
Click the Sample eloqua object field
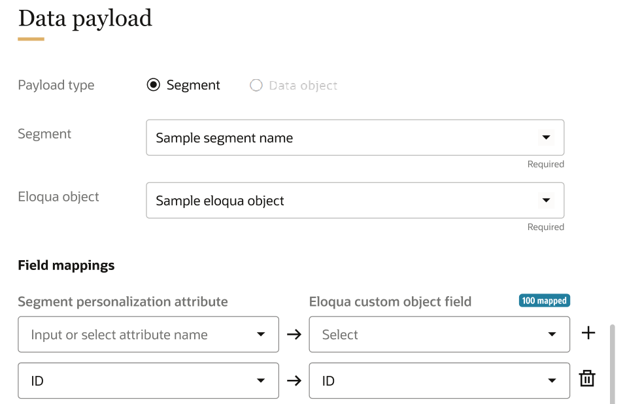click(x=327, y=201)
